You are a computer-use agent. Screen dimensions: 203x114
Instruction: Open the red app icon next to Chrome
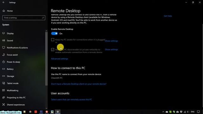[36, 112]
